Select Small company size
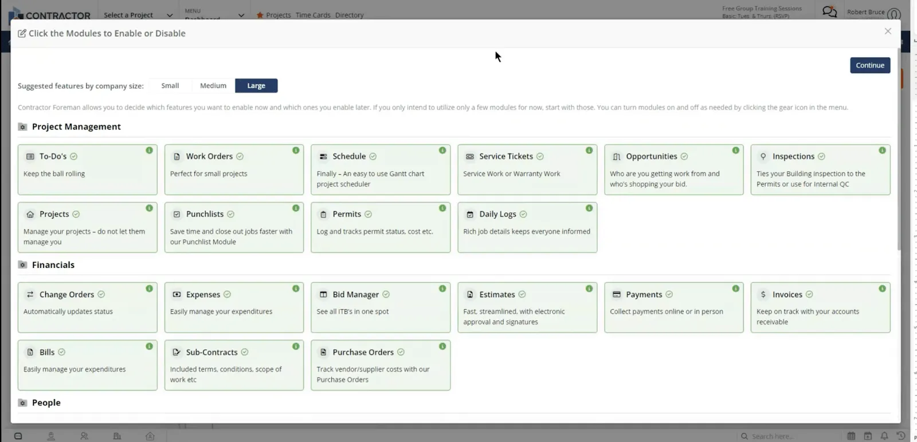917x442 pixels. [170, 86]
